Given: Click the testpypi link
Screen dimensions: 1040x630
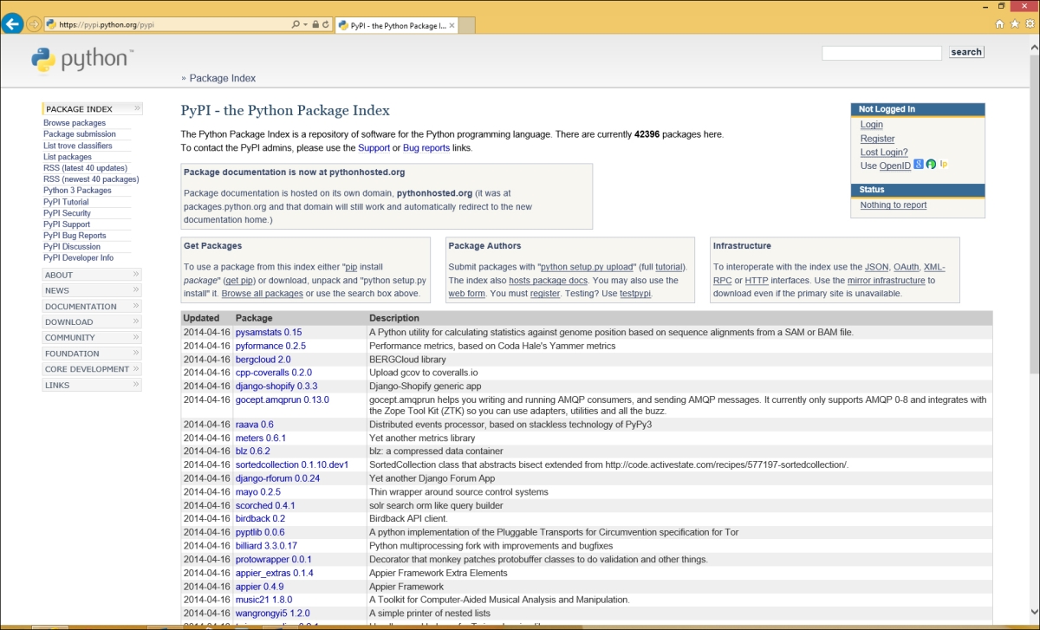Looking at the screenshot, I should coord(635,294).
